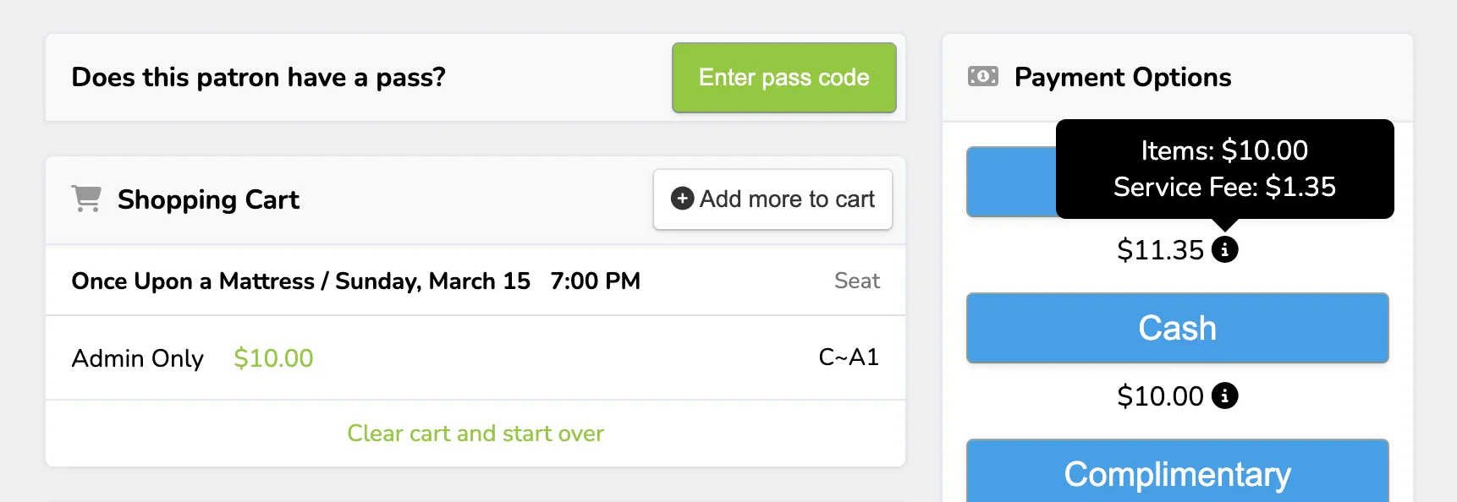Clear cart and start over
Screen dimensions: 1457x502
coord(476,434)
